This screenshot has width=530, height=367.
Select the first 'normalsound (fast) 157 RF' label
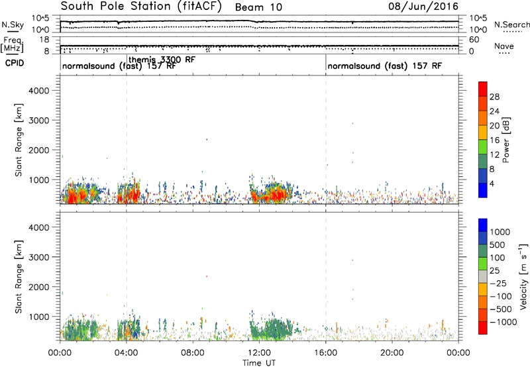[119, 66]
